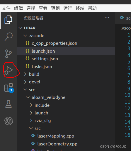Click the C++ icon in the editor tab
The image size is (131, 151).
[122, 18]
